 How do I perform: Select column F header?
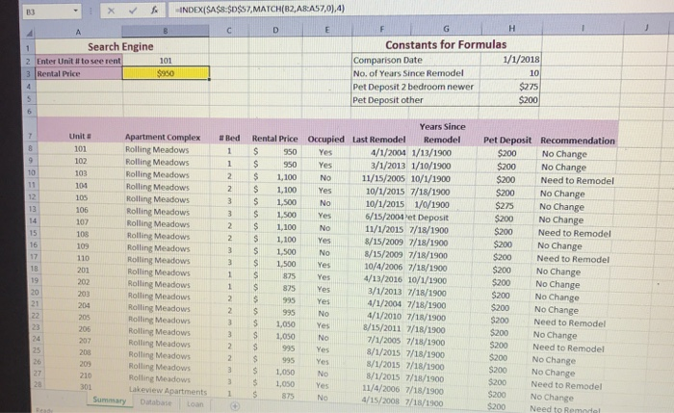(381, 29)
